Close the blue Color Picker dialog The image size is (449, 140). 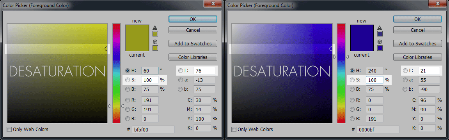tap(438, 3)
